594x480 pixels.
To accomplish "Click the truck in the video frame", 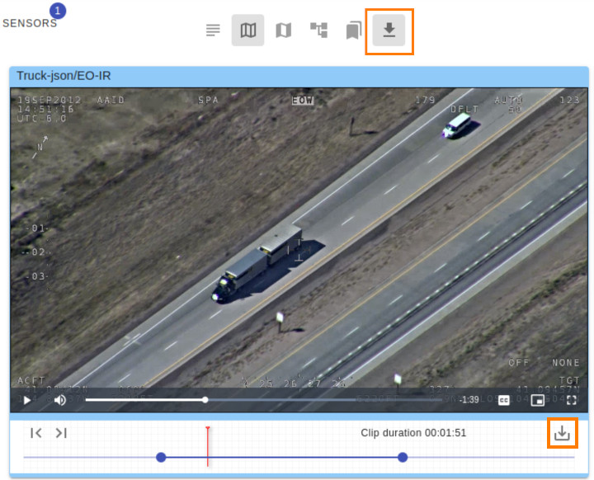I will tap(259, 264).
